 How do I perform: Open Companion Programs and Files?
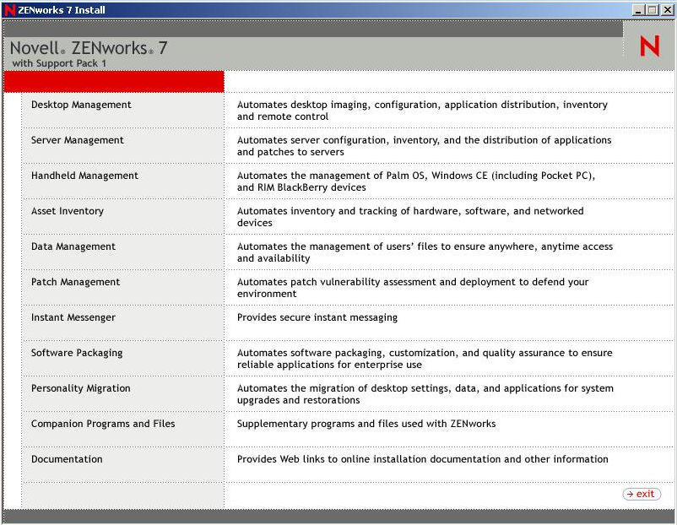103,424
